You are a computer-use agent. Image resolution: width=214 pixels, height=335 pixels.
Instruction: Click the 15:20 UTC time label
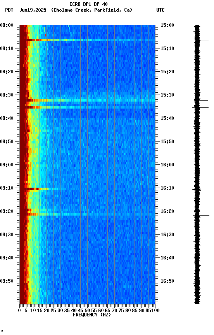tap(167, 72)
